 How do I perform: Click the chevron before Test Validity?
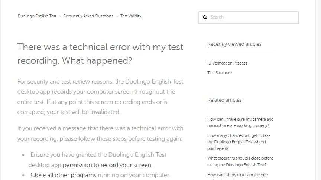coord(117,16)
